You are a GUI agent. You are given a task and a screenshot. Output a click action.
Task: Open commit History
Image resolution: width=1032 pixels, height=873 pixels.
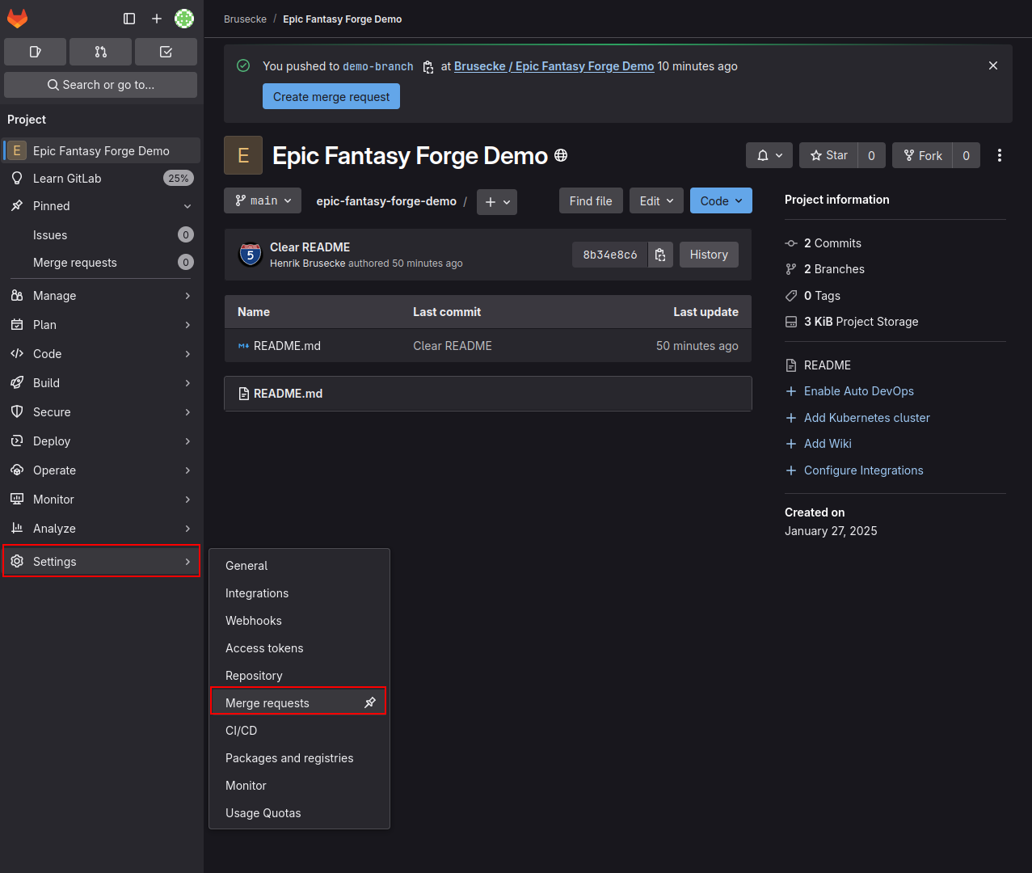point(709,255)
